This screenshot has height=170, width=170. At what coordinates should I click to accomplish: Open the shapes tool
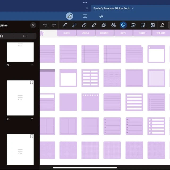[x=113, y=25]
